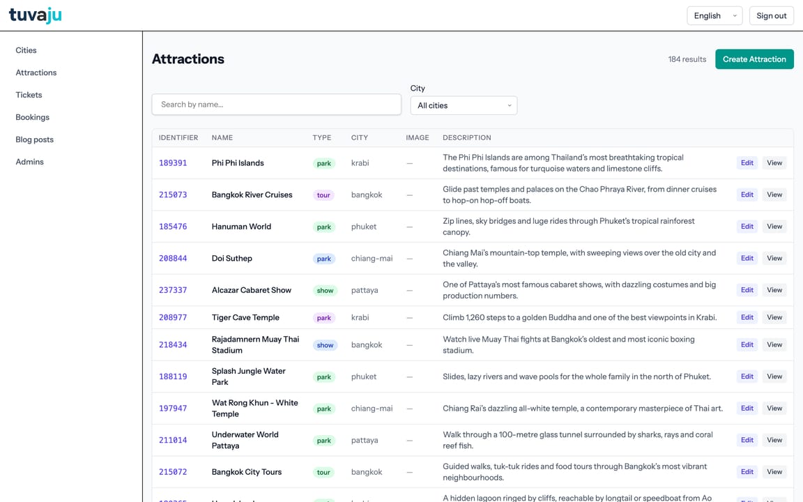Click the tuvaju logo

point(36,15)
